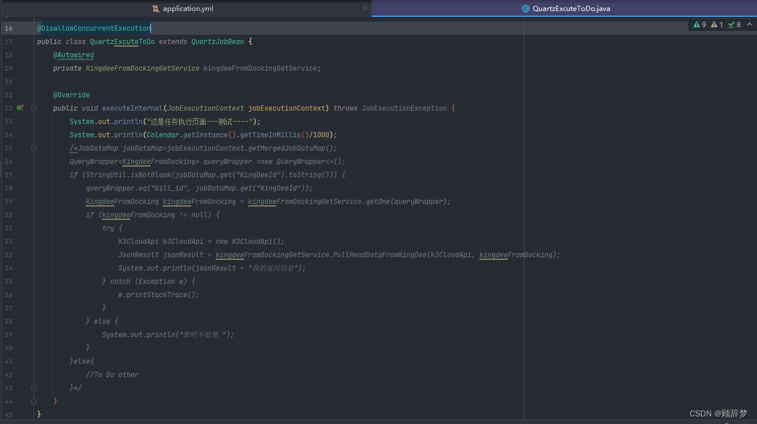The width and height of the screenshot is (757, 424).
Task: Click the fold marker beside line 43
Action: [x=34, y=388]
